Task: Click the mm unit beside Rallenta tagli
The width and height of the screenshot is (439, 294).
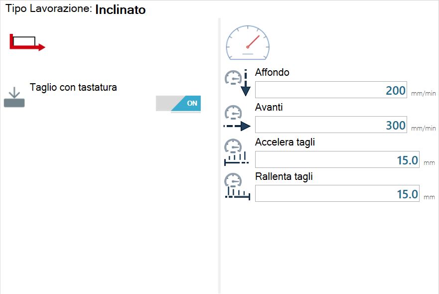Action: (x=429, y=197)
